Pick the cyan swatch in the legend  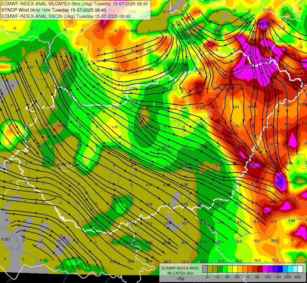tap(290, 269)
